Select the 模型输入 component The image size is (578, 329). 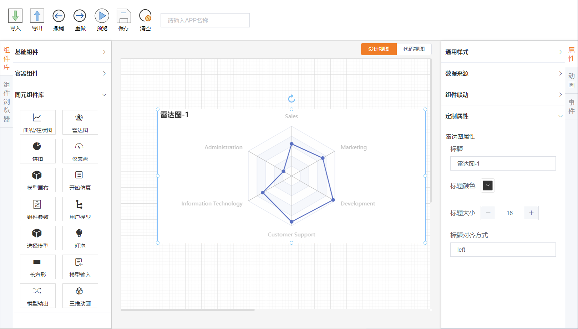pyautogui.click(x=80, y=267)
